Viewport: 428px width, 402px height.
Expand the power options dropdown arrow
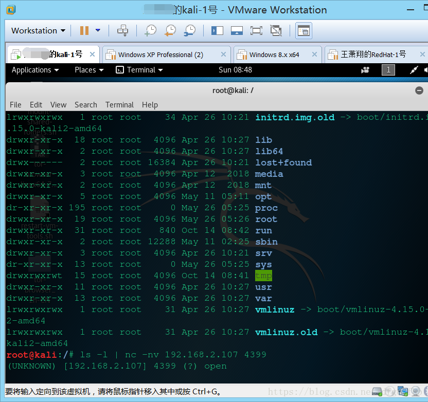click(x=98, y=30)
